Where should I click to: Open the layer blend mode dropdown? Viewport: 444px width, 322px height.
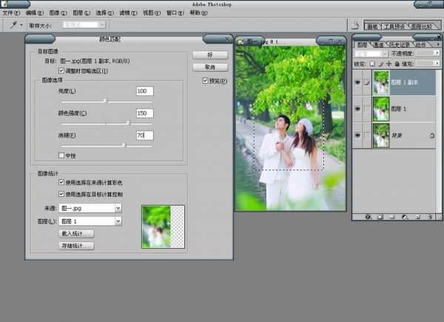[371, 53]
